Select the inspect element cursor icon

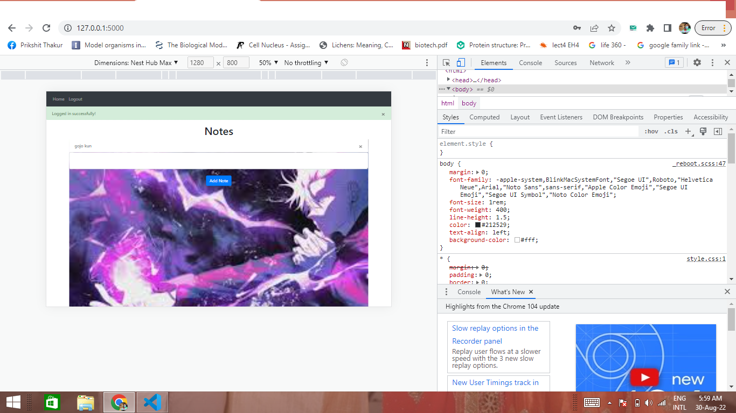click(x=446, y=62)
